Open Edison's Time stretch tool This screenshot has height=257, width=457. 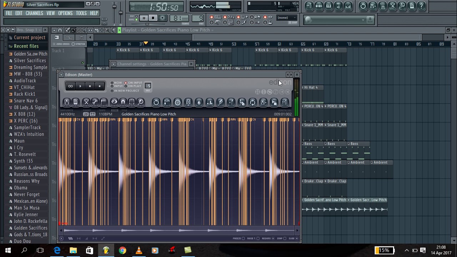pyautogui.click(x=177, y=102)
